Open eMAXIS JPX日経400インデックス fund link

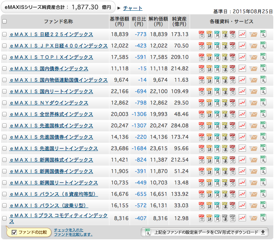coord(59,46)
